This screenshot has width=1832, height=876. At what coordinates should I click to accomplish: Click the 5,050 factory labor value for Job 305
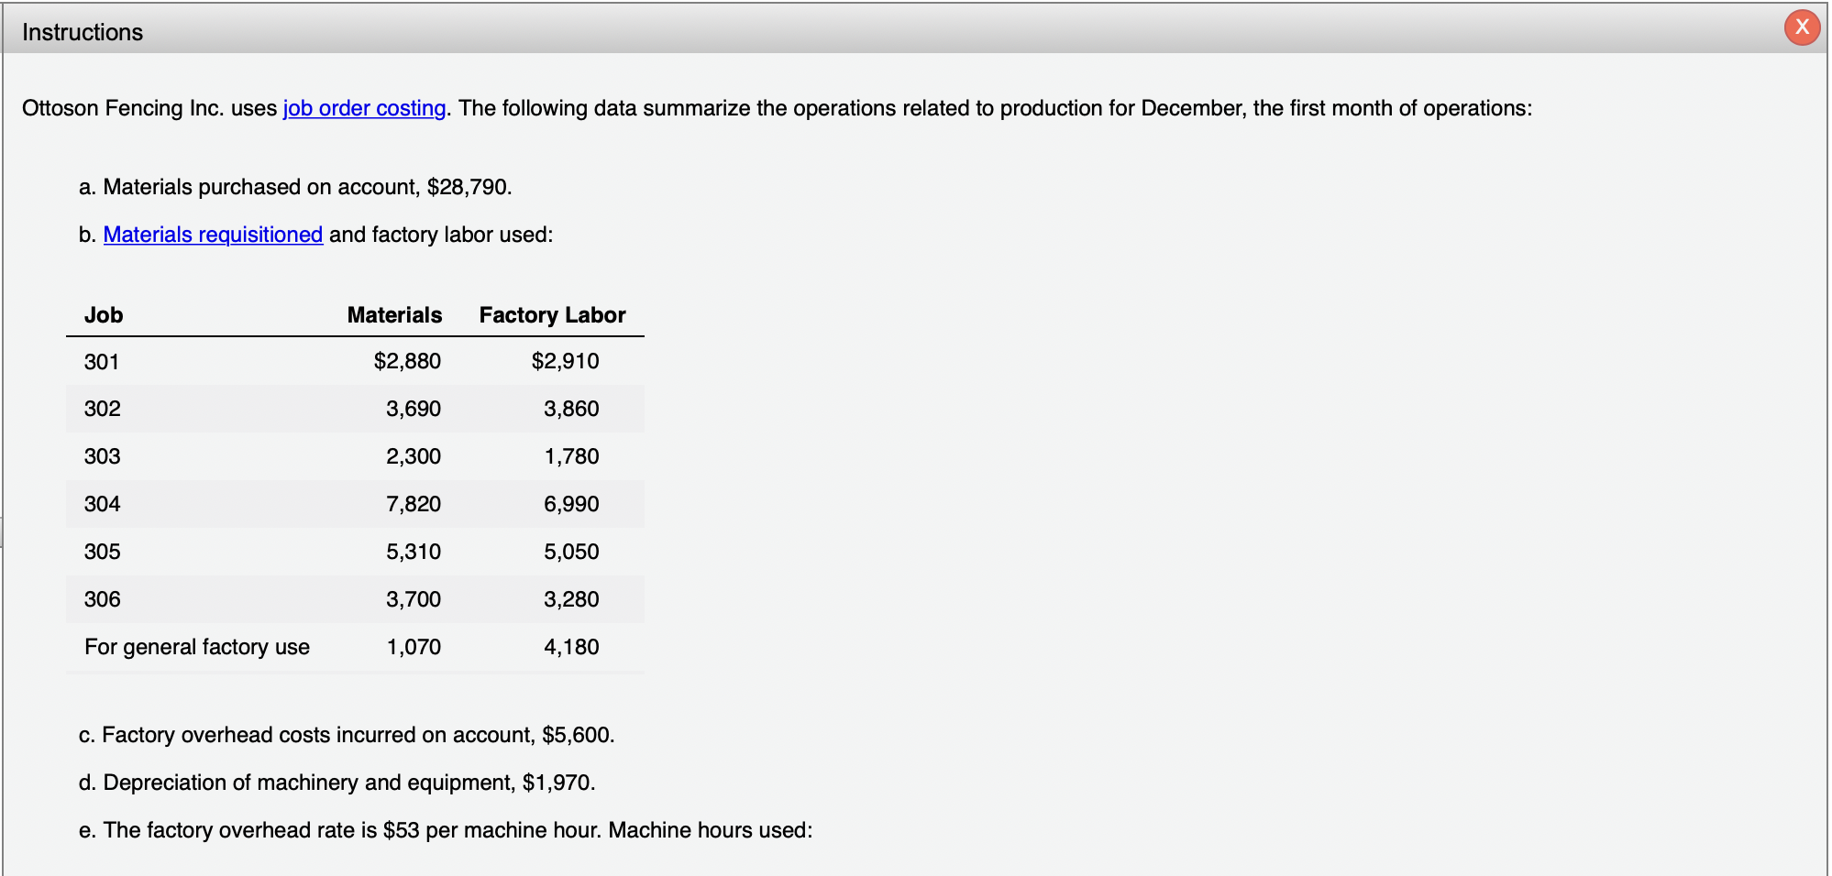(x=570, y=551)
